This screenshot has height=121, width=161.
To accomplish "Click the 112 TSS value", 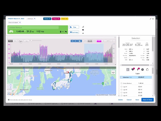I will coord(40,31).
